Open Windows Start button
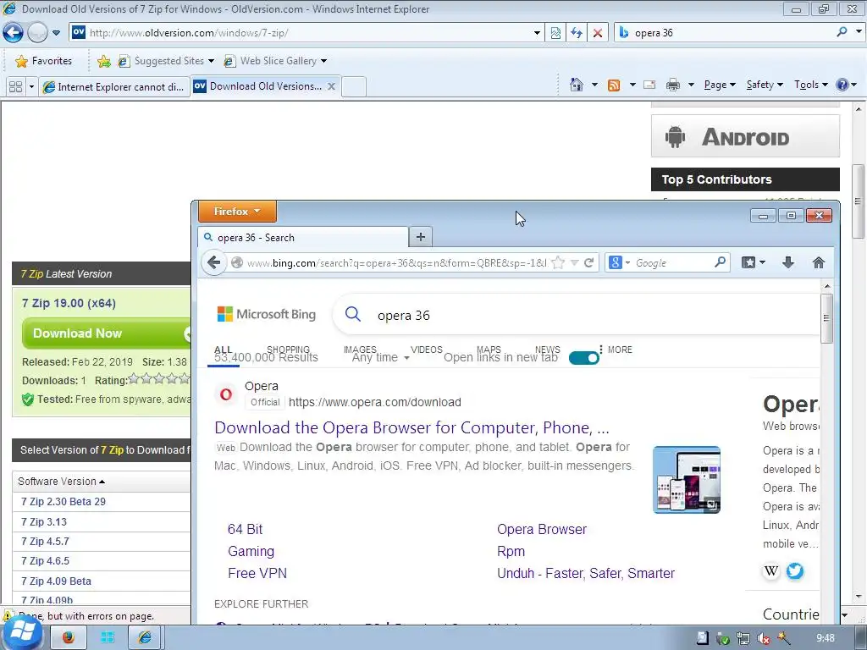Viewport: 867px width, 650px height. click(x=22, y=634)
